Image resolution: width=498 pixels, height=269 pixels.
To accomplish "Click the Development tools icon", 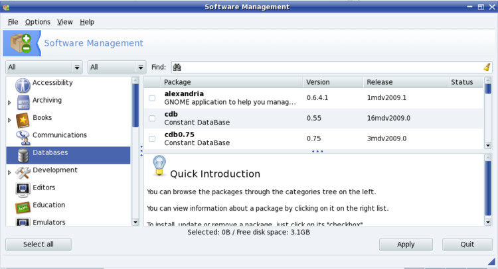I will (x=23, y=173).
